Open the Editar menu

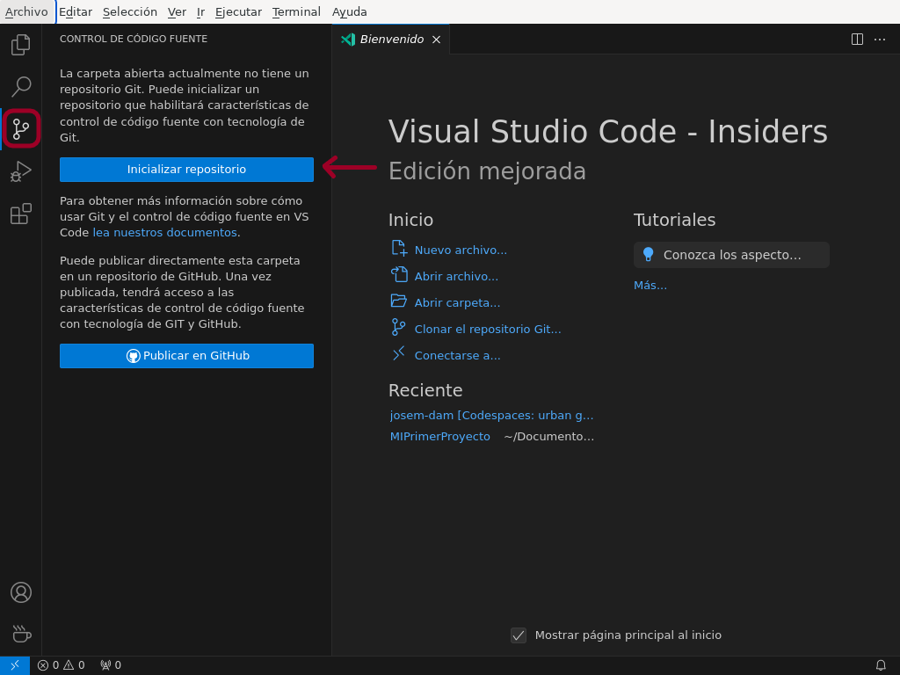pyautogui.click(x=76, y=12)
